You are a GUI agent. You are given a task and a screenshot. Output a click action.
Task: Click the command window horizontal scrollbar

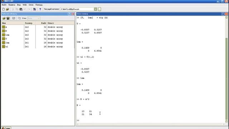pos(151,124)
